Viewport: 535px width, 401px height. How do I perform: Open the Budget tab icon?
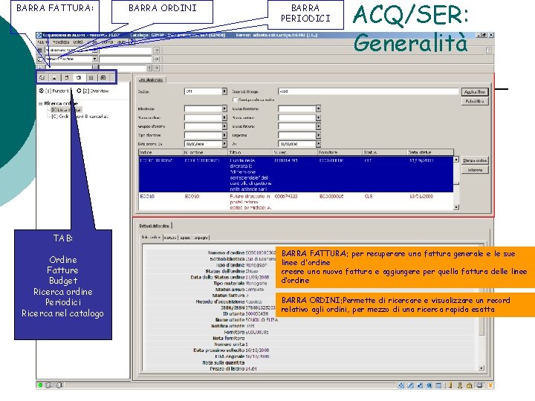click(x=67, y=78)
